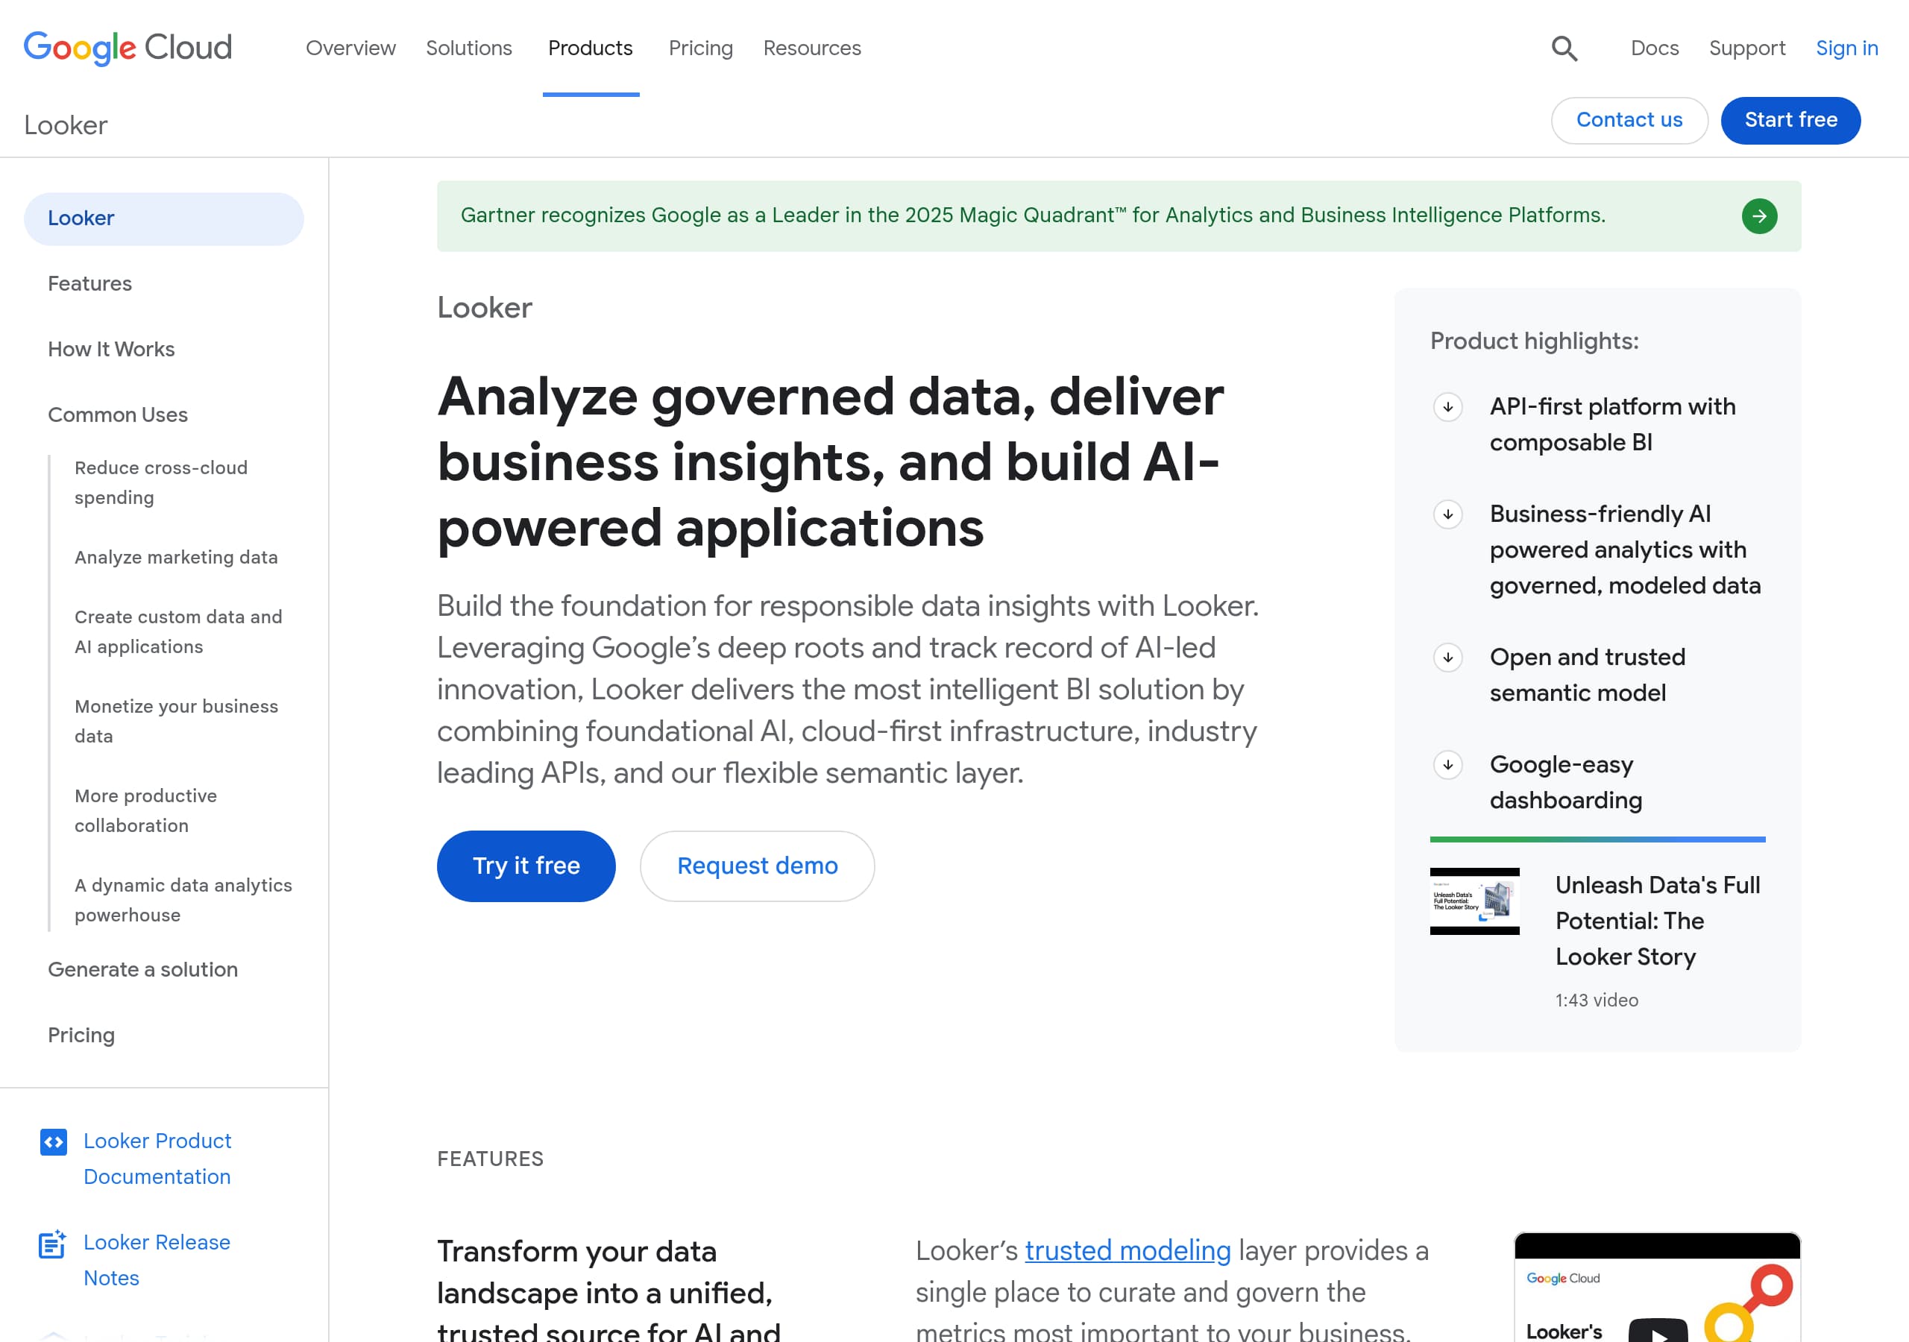Click the arrow beside Google-easy dashboarding highlight
Image resolution: width=1909 pixels, height=1342 pixels.
pos(1447,764)
